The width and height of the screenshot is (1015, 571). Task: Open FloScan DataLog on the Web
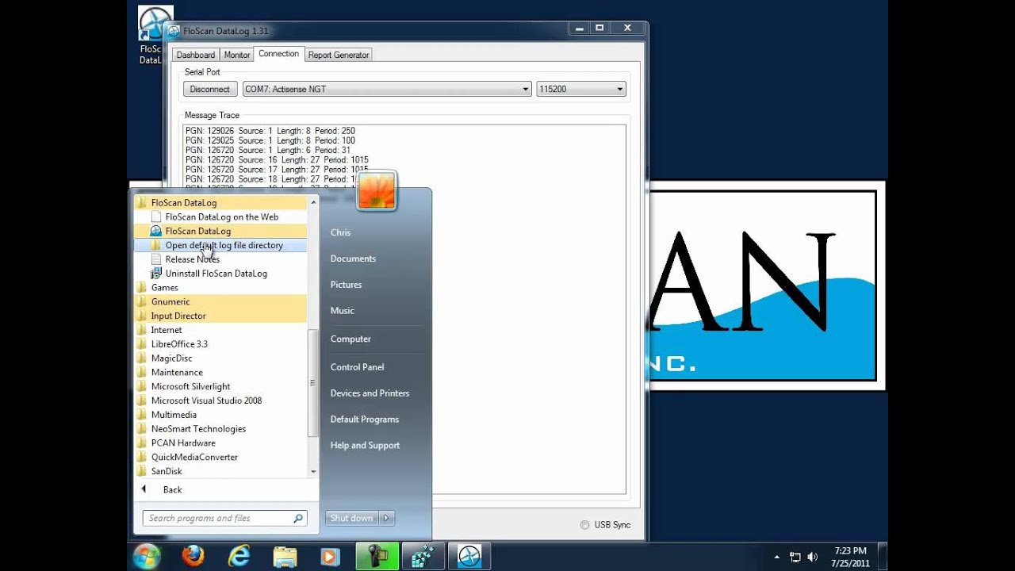click(220, 217)
